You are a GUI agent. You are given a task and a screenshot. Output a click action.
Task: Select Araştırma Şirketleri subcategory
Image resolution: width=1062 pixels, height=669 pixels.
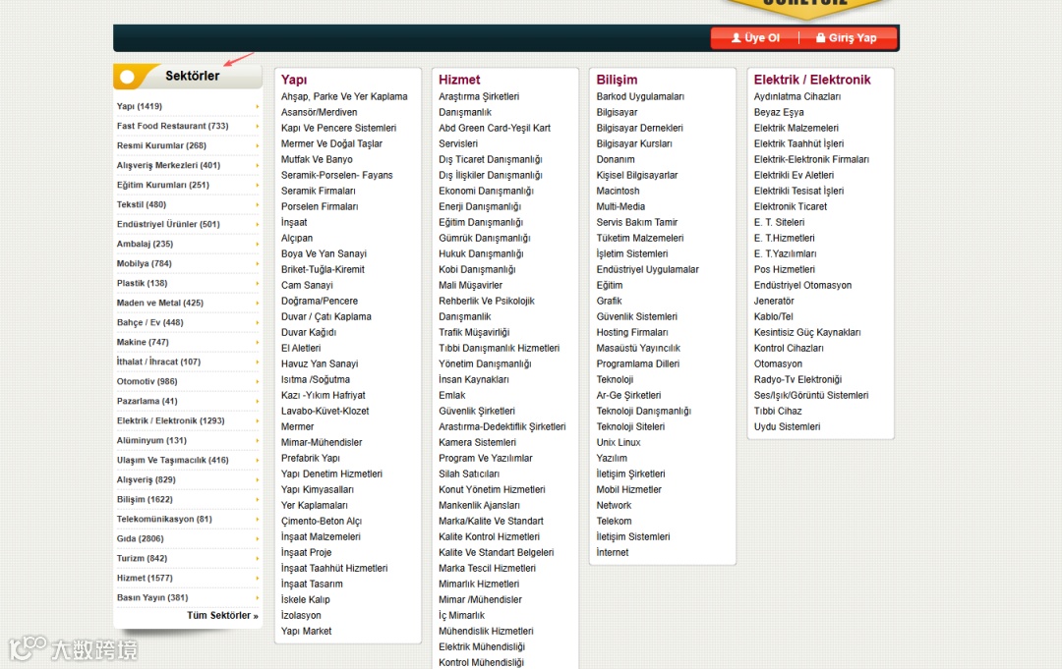[479, 96]
